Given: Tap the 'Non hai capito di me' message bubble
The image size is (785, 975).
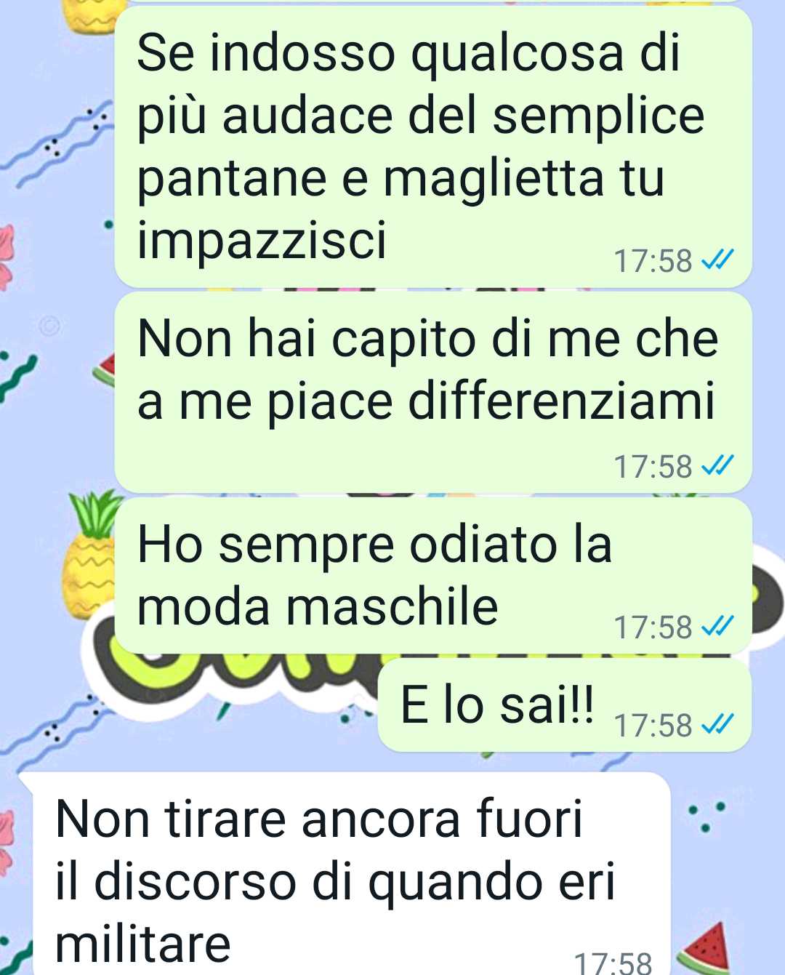Looking at the screenshot, I should (433, 393).
